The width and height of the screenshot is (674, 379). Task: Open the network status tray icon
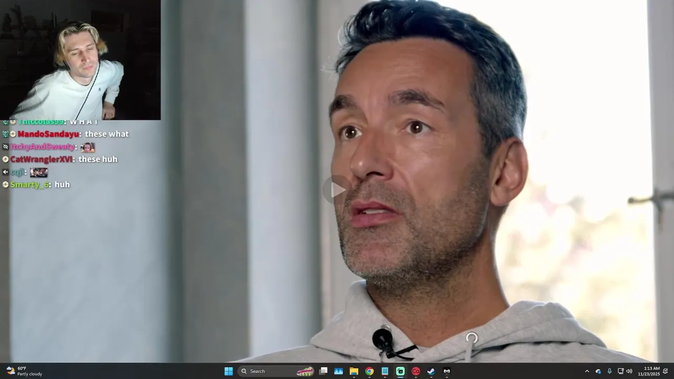click(x=620, y=371)
